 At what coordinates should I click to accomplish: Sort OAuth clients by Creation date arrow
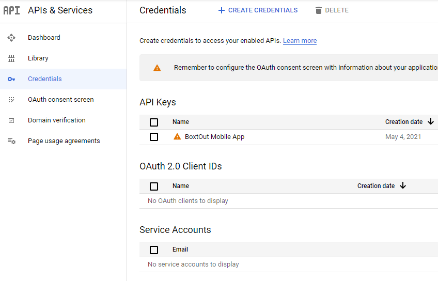pyautogui.click(x=403, y=186)
